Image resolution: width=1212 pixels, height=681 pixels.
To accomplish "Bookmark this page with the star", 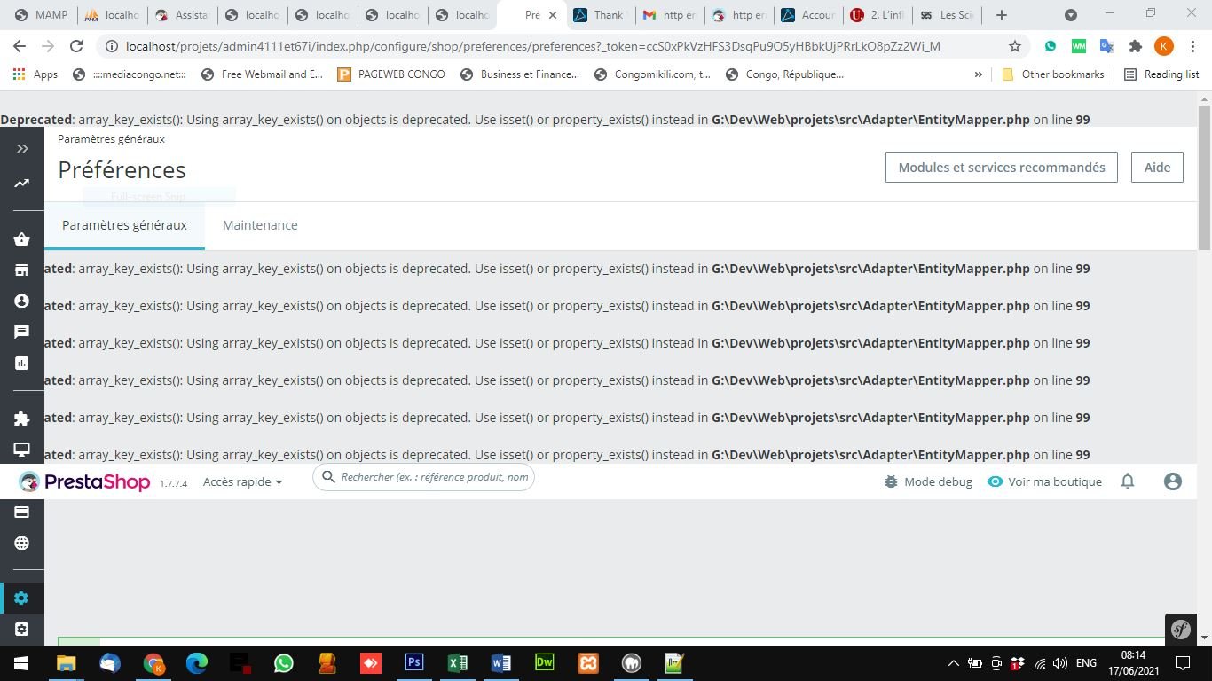I will pyautogui.click(x=1015, y=46).
